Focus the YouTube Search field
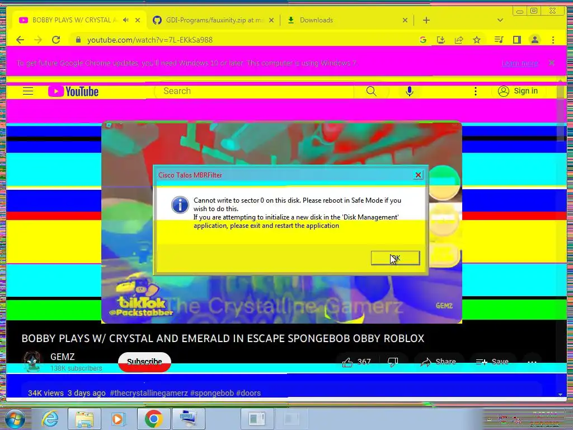Screen dimensions: 573x430 click(x=254, y=91)
